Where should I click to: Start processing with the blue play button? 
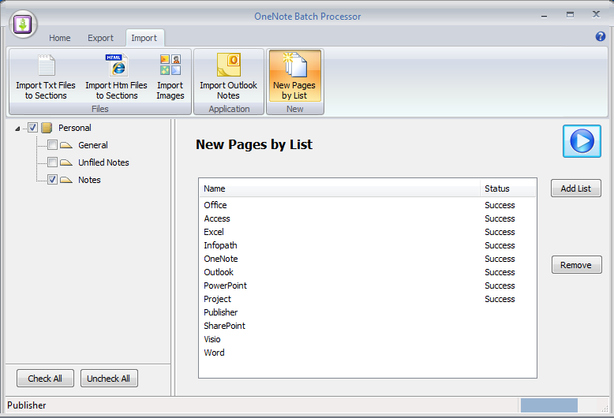tap(582, 141)
